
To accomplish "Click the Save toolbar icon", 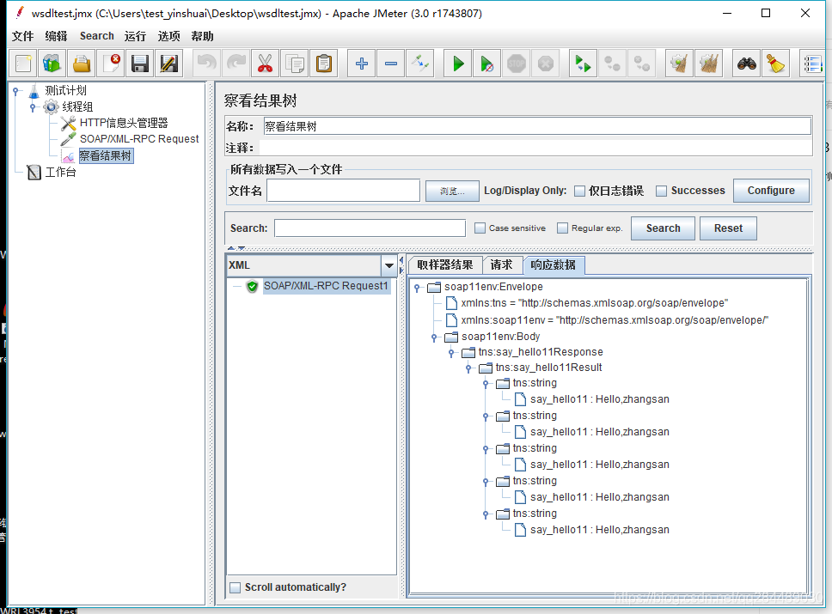I will (138, 63).
